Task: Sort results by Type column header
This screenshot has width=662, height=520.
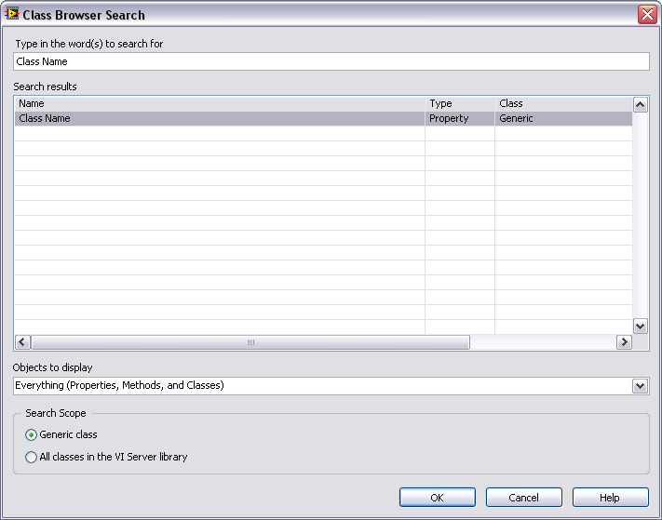Action: click(x=459, y=104)
